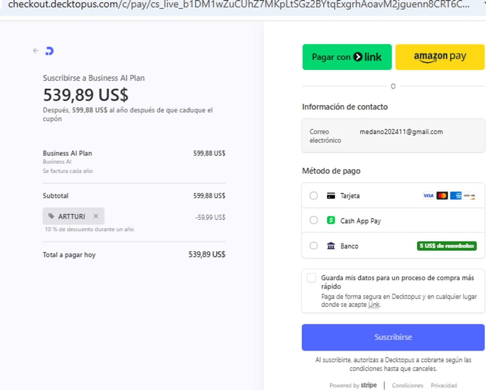Screen dimensions: 486x390
Task: Click the Cash App green icon
Action: (x=331, y=220)
